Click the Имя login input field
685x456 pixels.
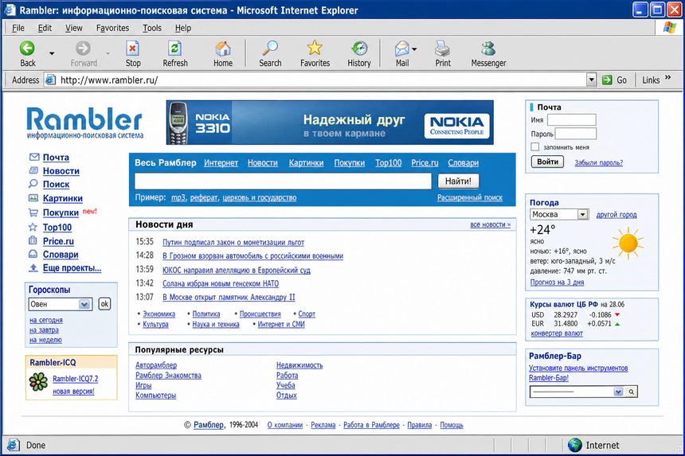click(x=571, y=119)
